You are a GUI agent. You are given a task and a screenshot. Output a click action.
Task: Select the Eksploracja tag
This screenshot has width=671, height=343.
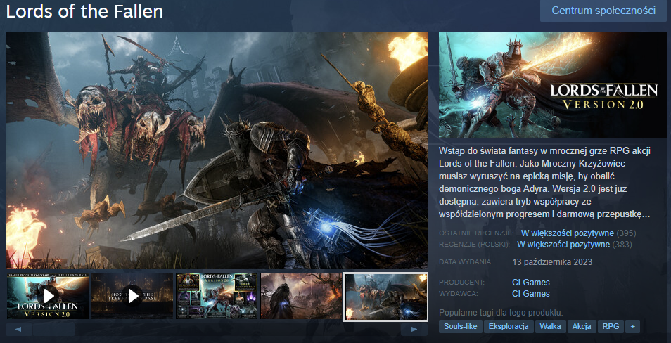[x=509, y=326]
